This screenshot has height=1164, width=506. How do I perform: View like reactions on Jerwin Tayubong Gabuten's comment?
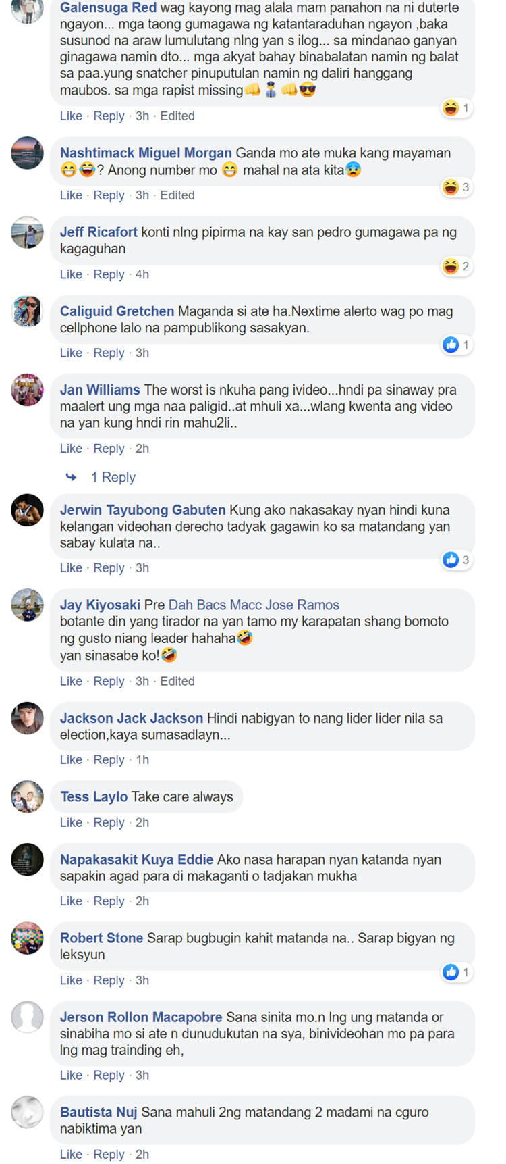pyautogui.click(x=457, y=560)
